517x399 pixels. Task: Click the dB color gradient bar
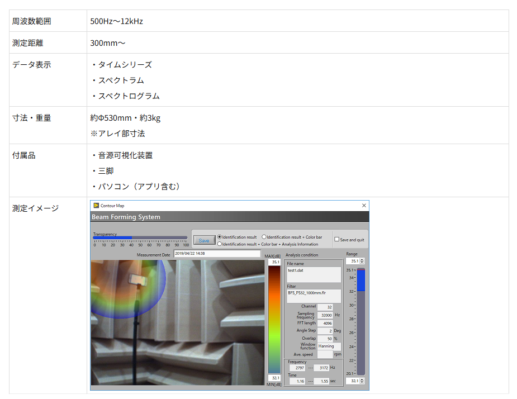click(x=274, y=319)
